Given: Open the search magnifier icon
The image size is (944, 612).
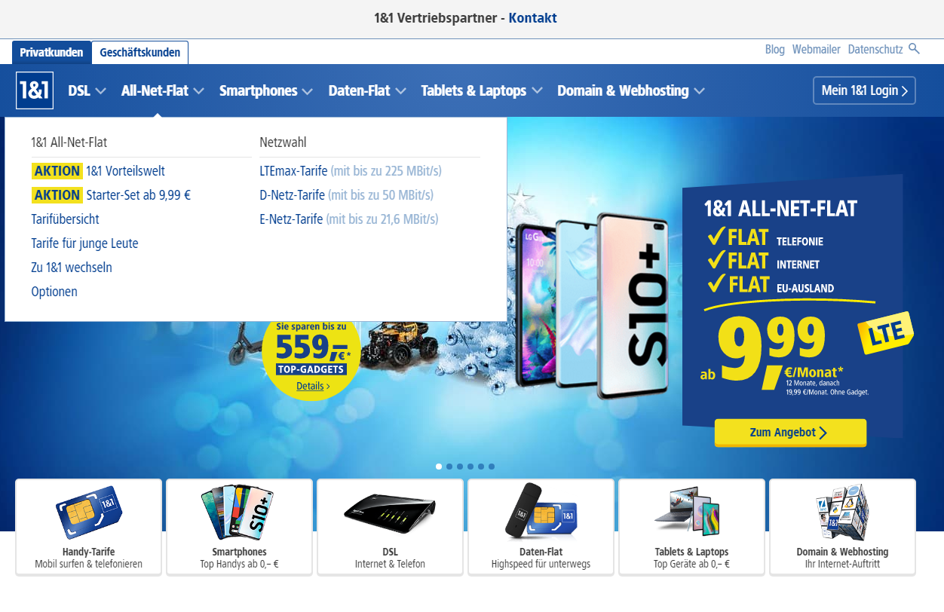Looking at the screenshot, I should pyautogui.click(x=915, y=49).
